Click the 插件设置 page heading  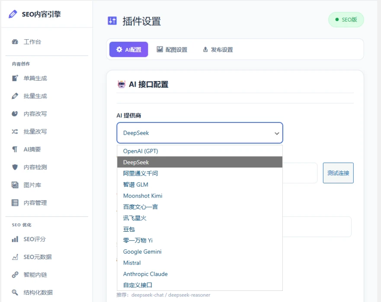point(142,21)
